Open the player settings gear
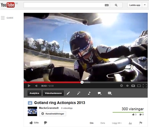Image resolution: width=149 pixels, height=127 pixels. tap(122, 86)
